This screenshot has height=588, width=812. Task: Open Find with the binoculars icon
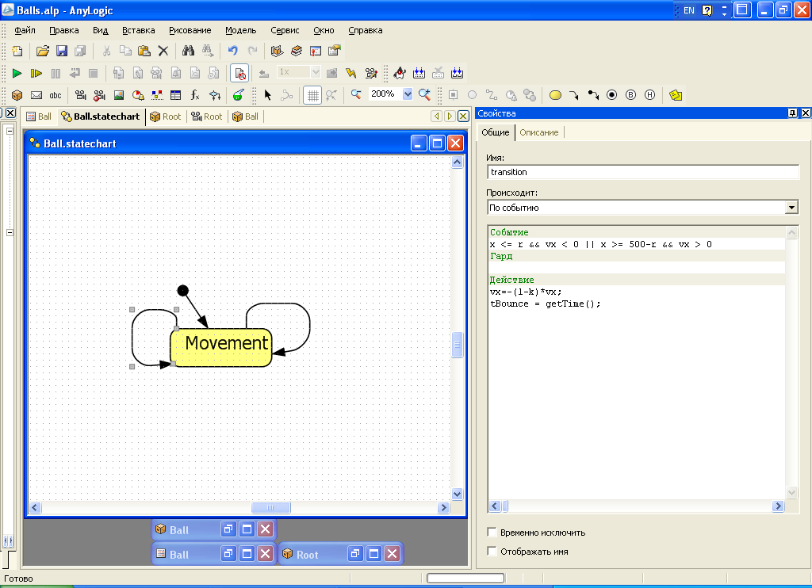point(188,51)
